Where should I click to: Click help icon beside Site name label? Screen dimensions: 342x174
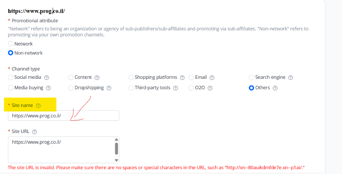[38, 106]
